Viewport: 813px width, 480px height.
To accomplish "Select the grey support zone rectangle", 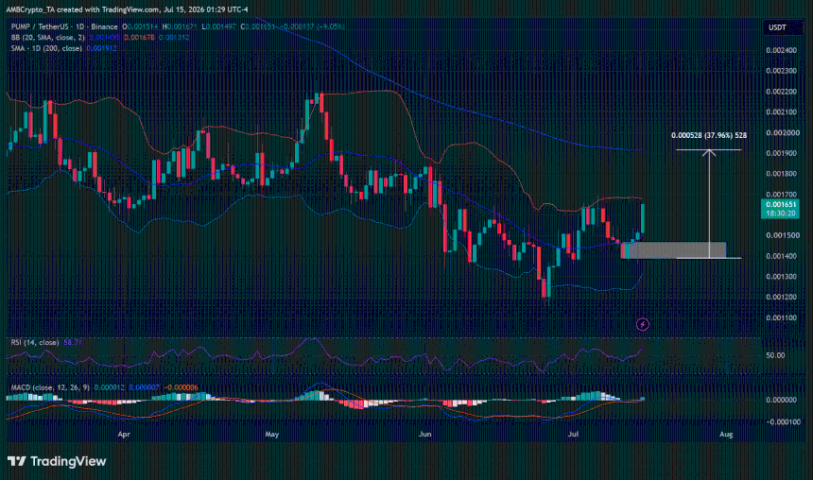I will tap(673, 249).
